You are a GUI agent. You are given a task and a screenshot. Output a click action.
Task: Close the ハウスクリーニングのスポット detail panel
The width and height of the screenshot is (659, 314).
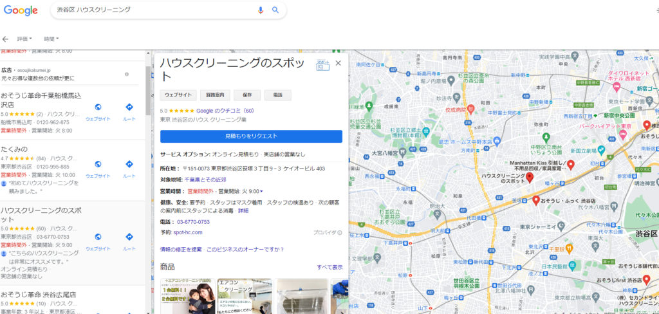tap(339, 63)
